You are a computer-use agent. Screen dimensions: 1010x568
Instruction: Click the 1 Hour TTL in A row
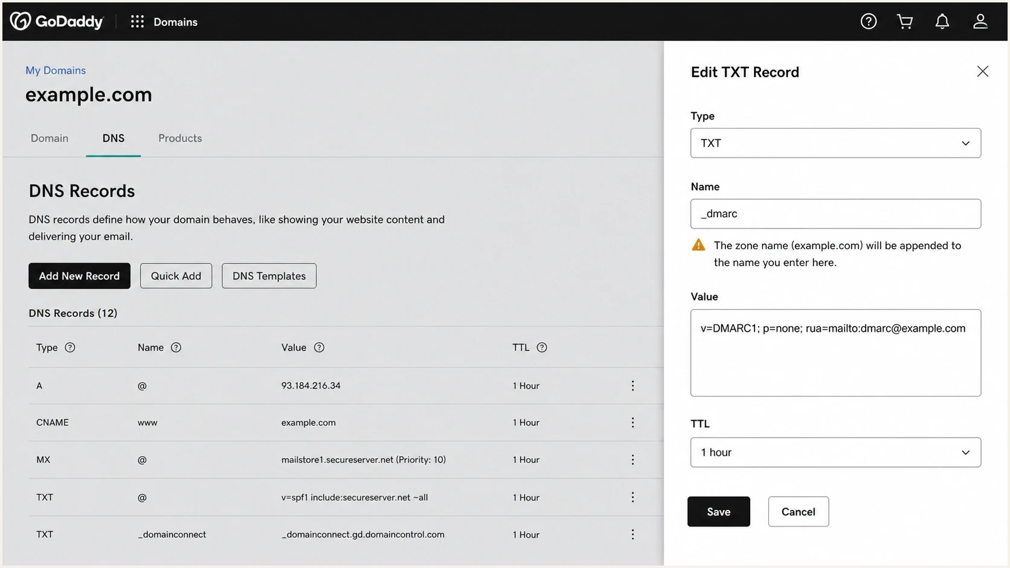526,386
